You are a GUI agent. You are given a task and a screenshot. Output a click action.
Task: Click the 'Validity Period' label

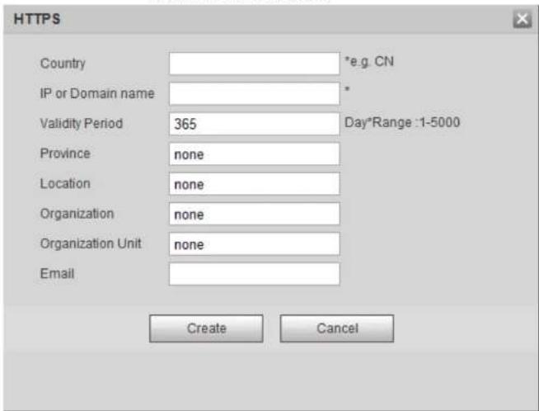tap(82, 124)
